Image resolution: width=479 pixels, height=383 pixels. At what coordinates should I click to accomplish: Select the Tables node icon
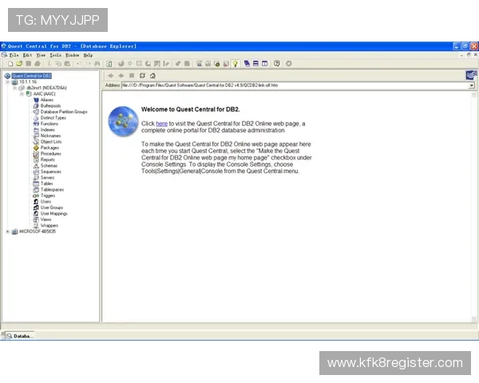[x=36, y=184]
